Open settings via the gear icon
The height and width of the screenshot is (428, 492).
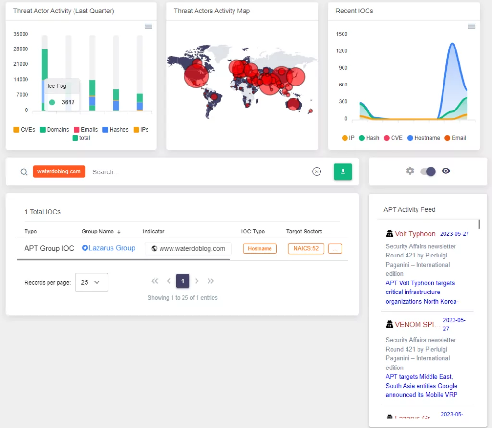click(410, 171)
